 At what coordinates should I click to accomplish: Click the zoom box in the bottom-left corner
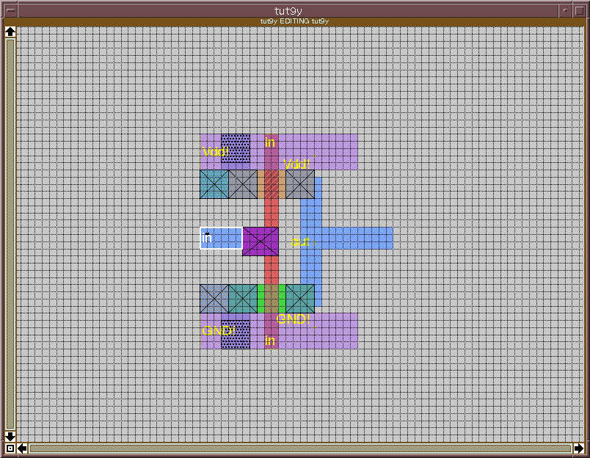[10, 448]
